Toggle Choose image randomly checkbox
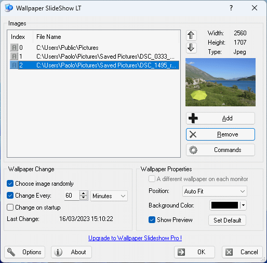The image size is (267, 263). (x=10, y=184)
